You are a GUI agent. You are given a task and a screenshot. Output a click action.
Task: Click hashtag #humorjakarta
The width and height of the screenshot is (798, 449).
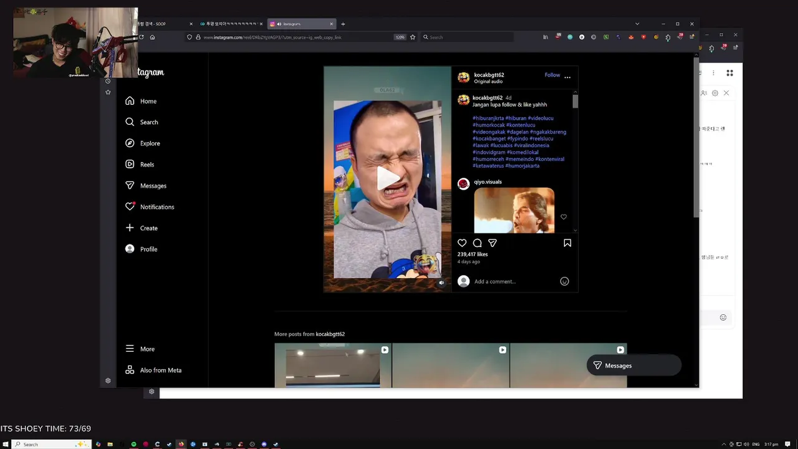click(522, 166)
